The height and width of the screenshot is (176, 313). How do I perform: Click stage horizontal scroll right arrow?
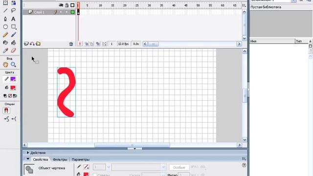[239, 145]
